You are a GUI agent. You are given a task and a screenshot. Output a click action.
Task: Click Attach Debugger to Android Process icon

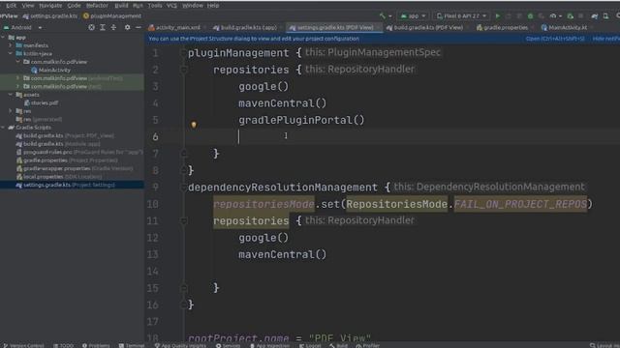(571, 16)
